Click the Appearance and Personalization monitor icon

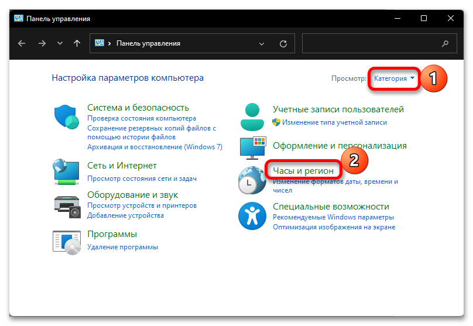click(253, 147)
